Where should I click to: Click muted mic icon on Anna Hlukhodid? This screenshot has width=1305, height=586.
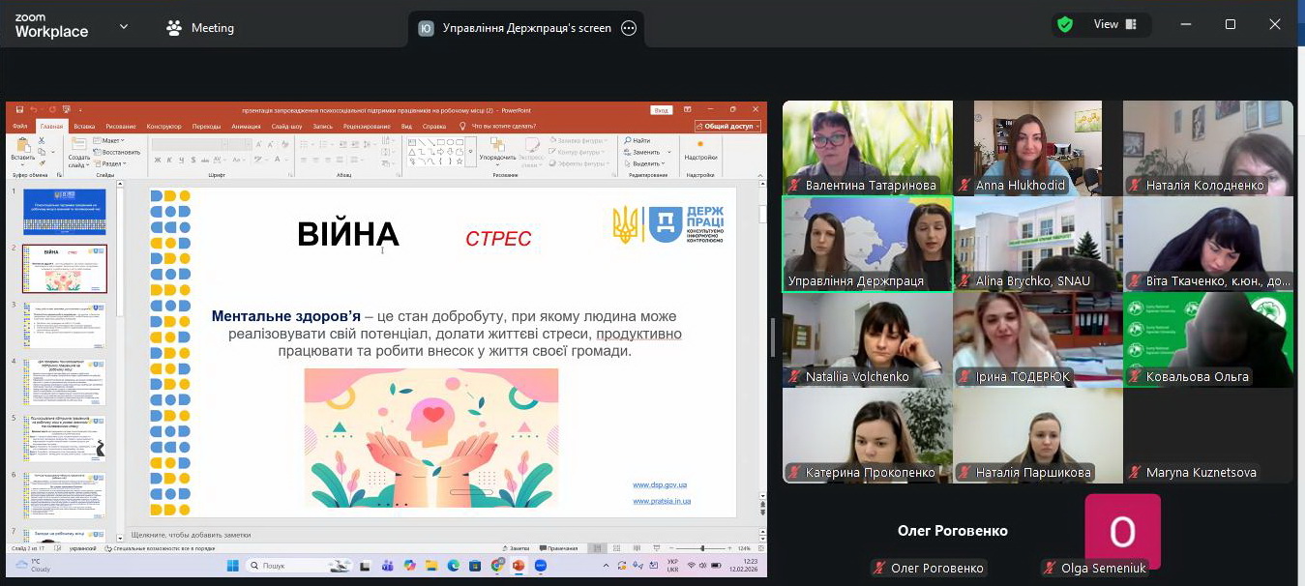pos(964,186)
